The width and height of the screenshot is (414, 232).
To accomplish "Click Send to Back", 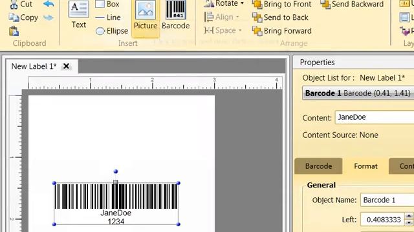I will 280,17.
